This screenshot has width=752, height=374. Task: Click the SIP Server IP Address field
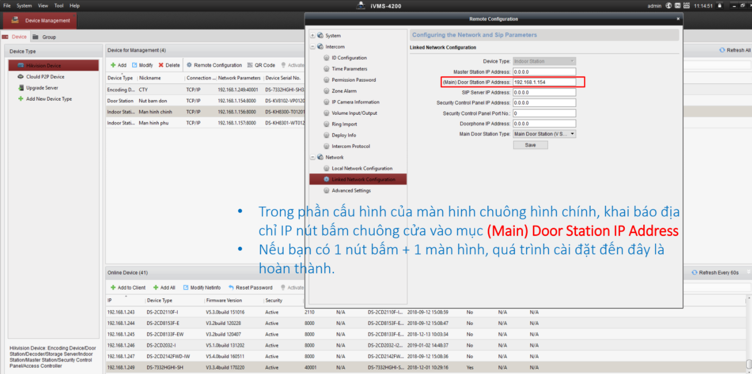544,93
